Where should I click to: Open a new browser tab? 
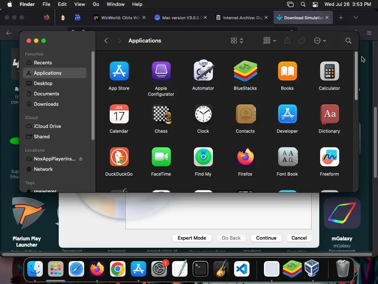tap(341, 18)
